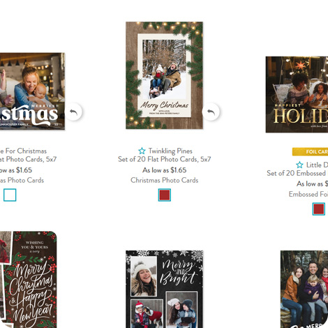The height and width of the screenshot is (328, 328).
Task: Favorite Twinkling Pines with the star icon
Action: (x=142, y=151)
